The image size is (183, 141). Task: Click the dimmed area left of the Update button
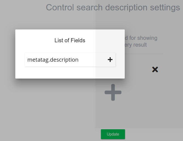click(x=55, y=134)
